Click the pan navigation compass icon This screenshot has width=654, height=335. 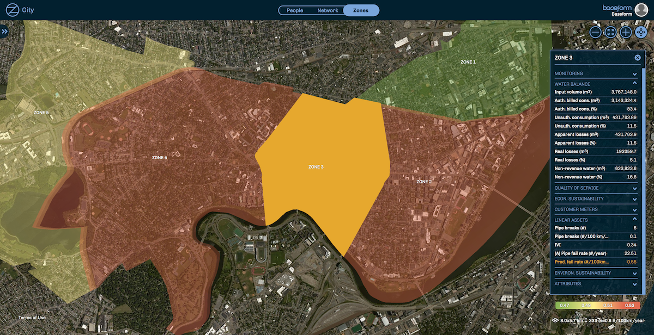641,32
